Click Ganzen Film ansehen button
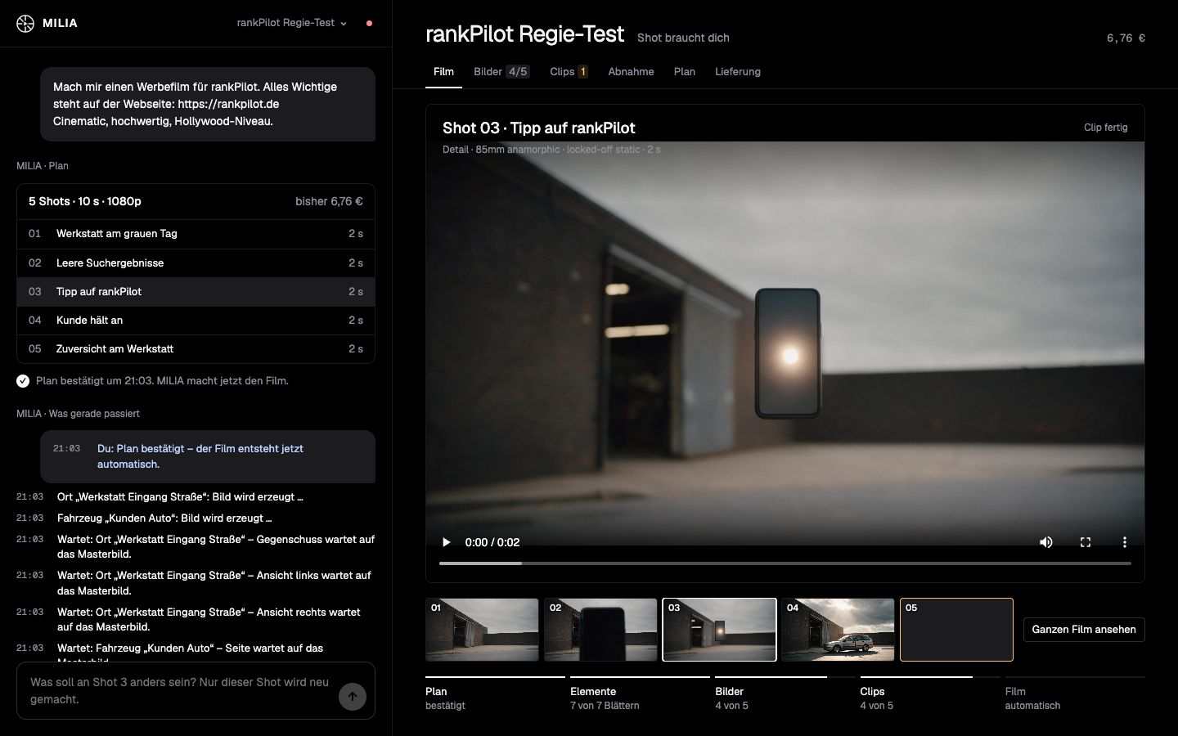Viewport: 1178px width, 736px height. [1084, 630]
